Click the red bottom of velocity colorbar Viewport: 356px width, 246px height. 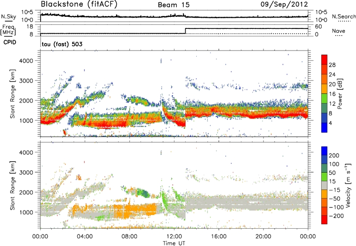tap(324, 220)
